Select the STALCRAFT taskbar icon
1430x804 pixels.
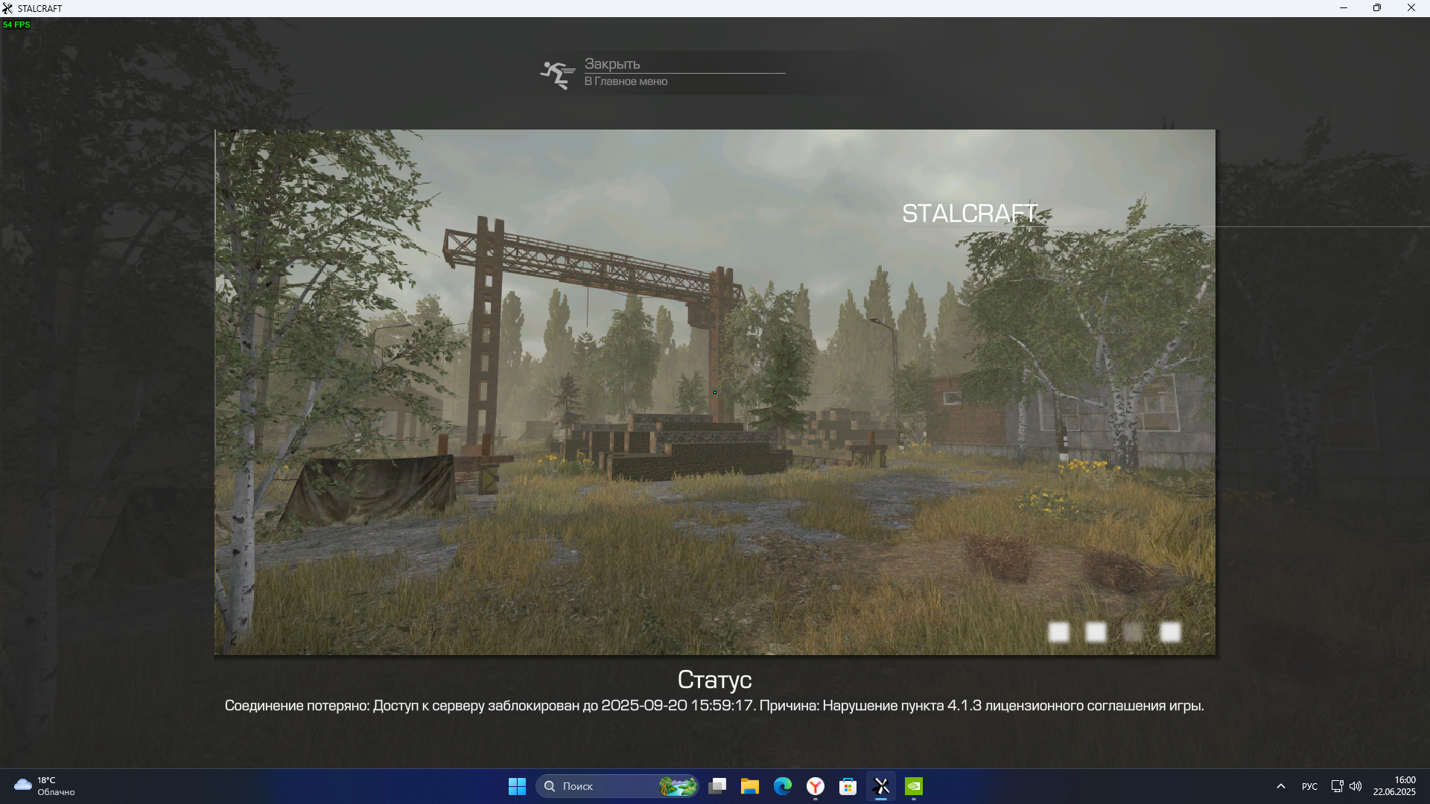coord(881,786)
